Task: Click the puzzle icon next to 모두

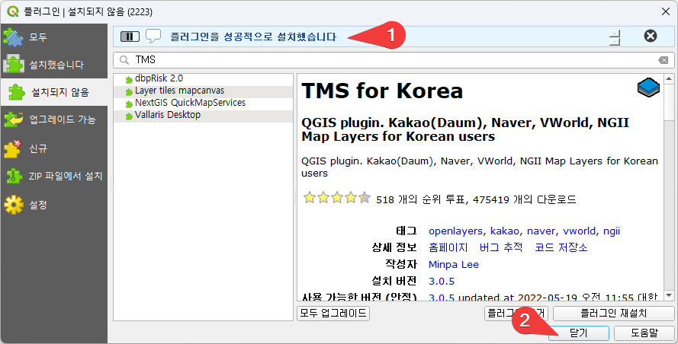Action: (13, 37)
